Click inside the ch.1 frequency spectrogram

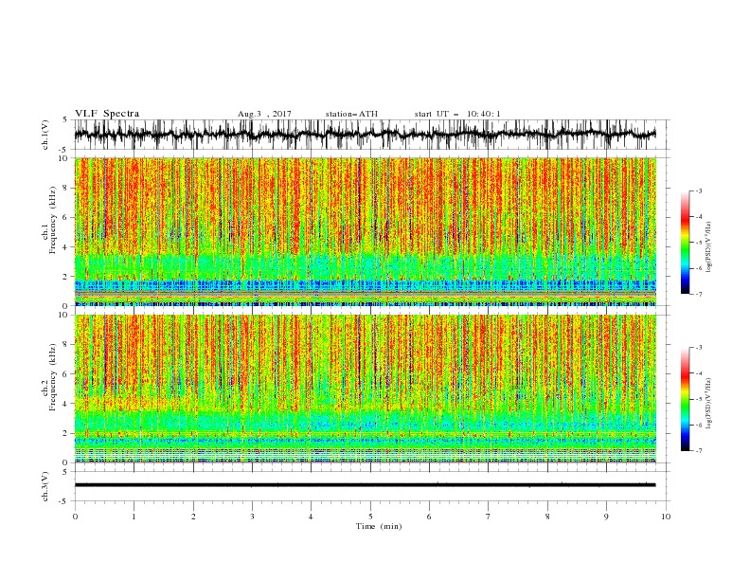(x=366, y=231)
